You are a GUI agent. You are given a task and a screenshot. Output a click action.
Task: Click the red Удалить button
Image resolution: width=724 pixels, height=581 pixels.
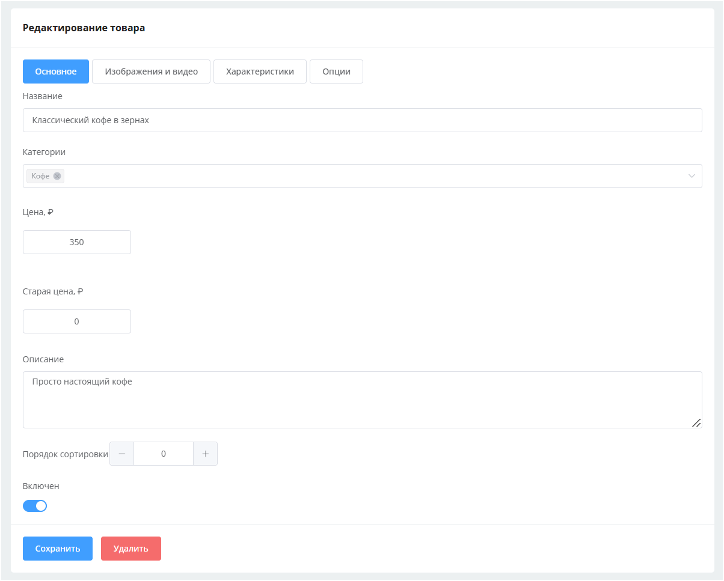tap(130, 549)
